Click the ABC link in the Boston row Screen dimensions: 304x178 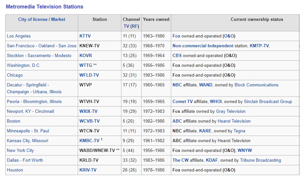pyautogui.click(x=177, y=121)
